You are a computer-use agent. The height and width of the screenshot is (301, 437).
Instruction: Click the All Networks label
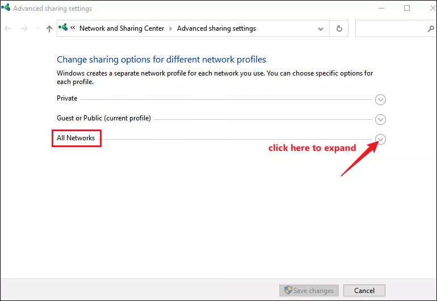76,138
